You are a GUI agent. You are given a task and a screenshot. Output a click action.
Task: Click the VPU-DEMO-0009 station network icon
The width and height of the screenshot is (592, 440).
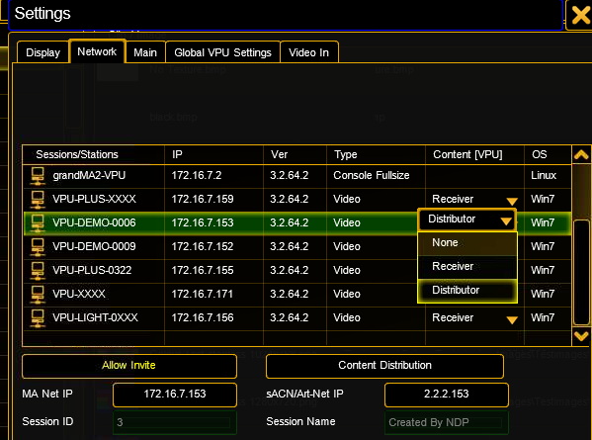38,247
